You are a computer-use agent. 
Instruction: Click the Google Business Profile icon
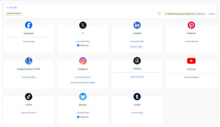[x=29, y=61]
